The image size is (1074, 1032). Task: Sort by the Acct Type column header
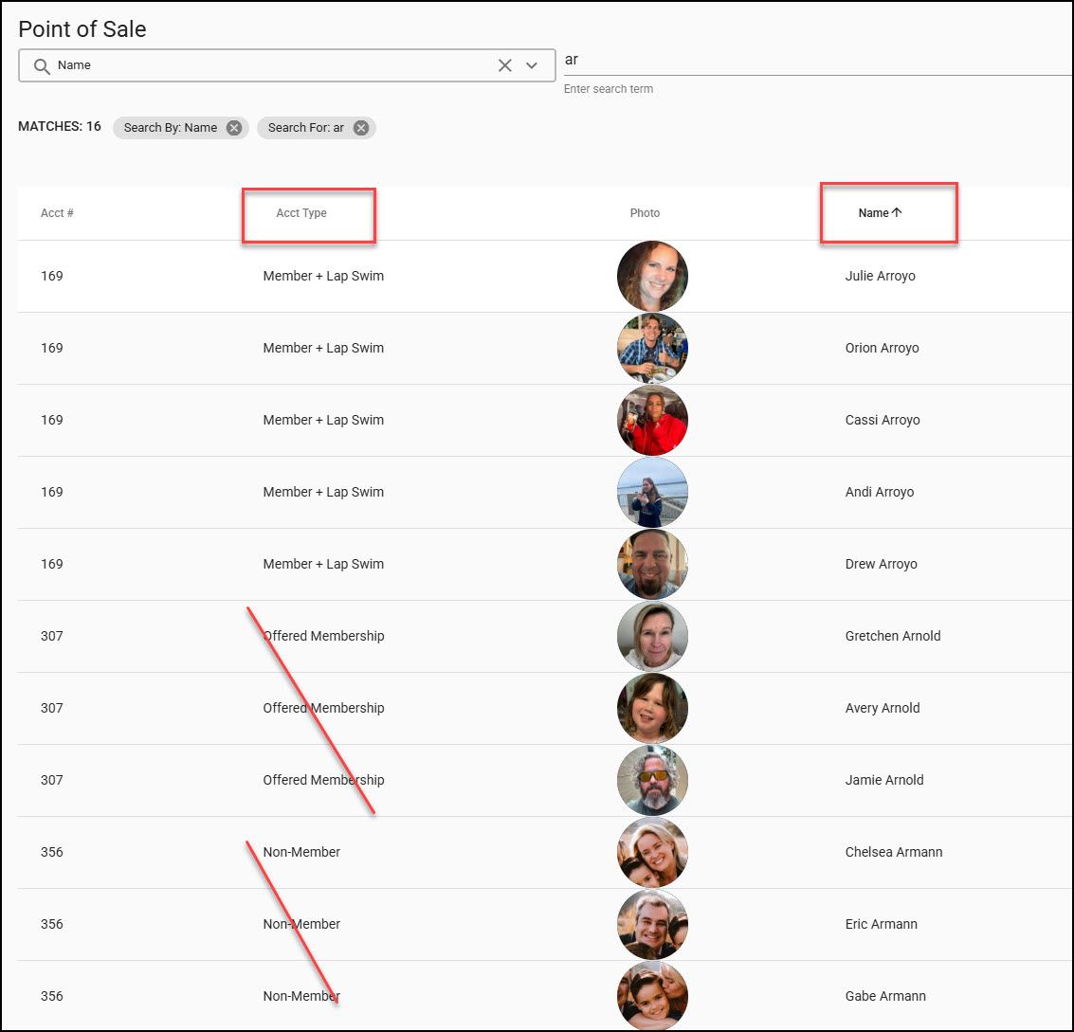[301, 213]
